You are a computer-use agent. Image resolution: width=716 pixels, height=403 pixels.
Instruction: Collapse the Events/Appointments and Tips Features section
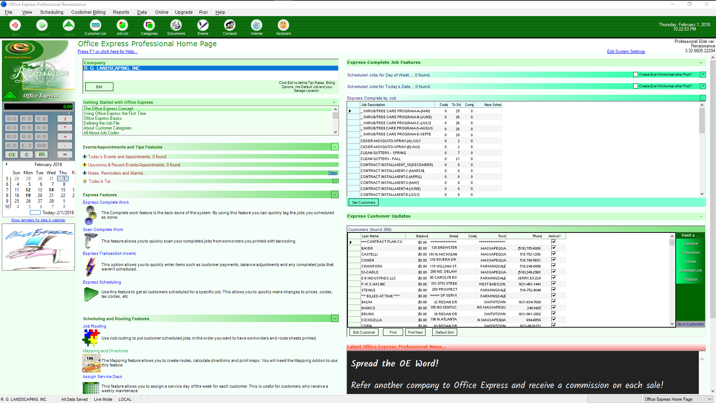(335, 147)
